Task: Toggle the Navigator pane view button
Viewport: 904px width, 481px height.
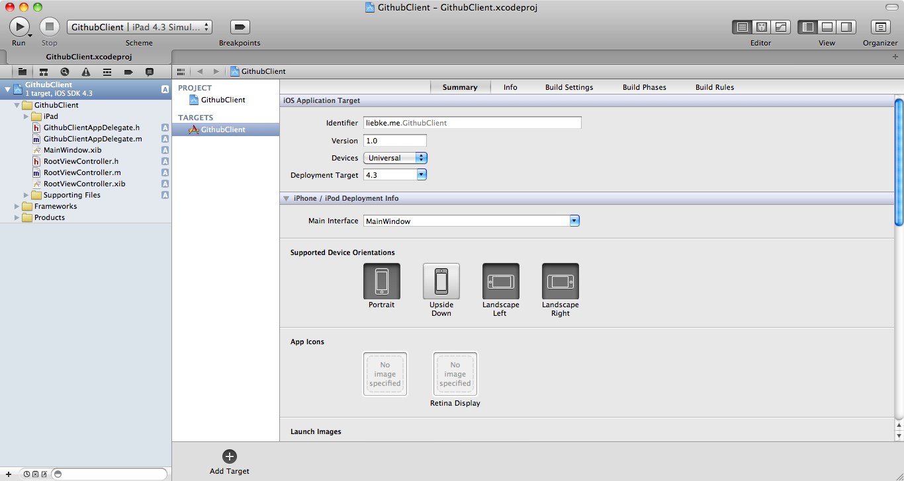Action: [x=807, y=27]
